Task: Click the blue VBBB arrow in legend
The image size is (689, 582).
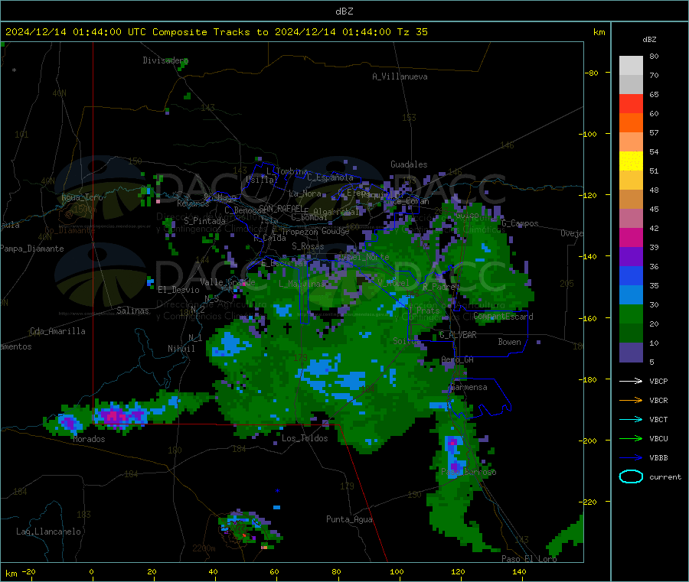Action: point(631,458)
